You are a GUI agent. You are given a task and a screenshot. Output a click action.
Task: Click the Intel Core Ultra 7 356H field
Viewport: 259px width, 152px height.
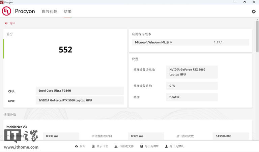80,91
